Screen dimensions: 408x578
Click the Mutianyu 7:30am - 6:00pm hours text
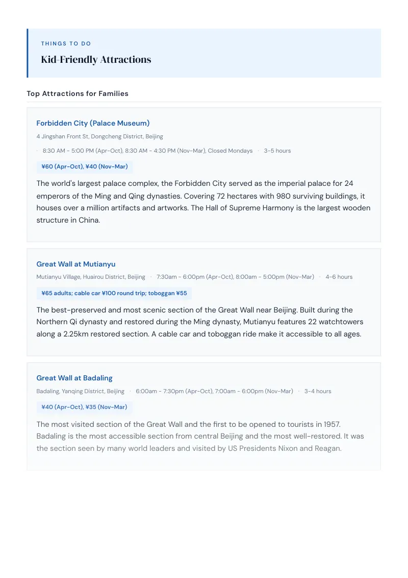pyautogui.click(x=235, y=277)
